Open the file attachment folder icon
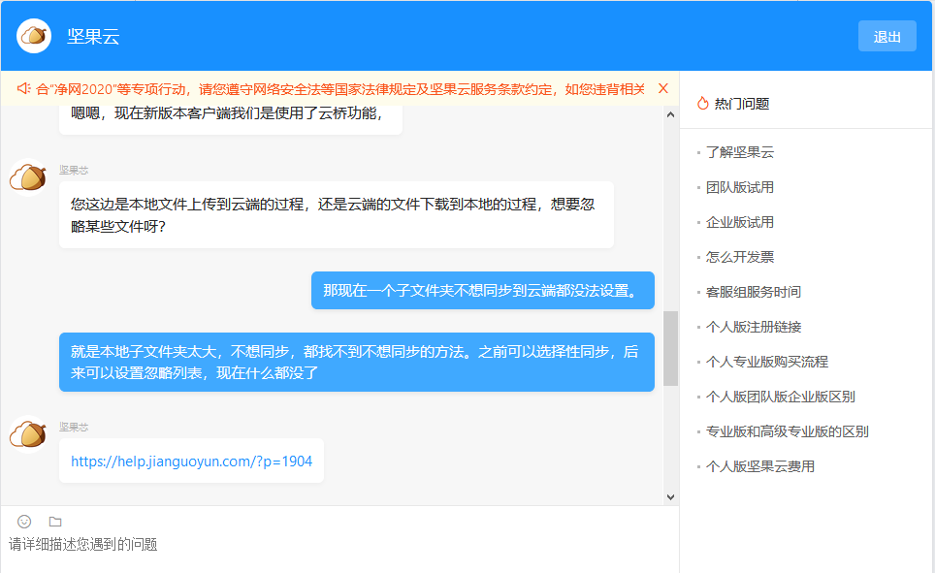Image resolution: width=935 pixels, height=573 pixels. [55, 522]
